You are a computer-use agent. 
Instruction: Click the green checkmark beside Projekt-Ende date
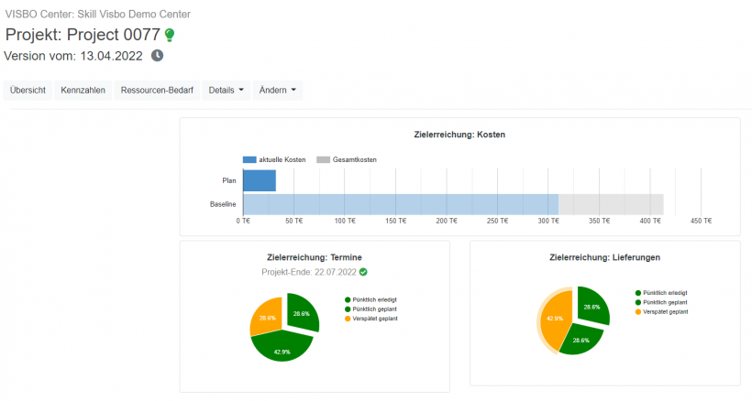[364, 272]
